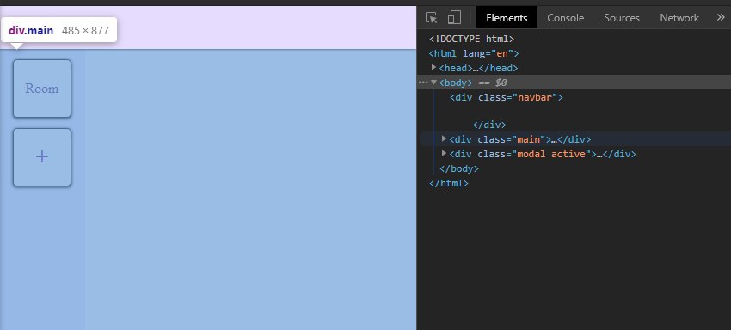The height and width of the screenshot is (330, 731).
Task: Select the DOCTYPE html line
Action: click(472, 40)
